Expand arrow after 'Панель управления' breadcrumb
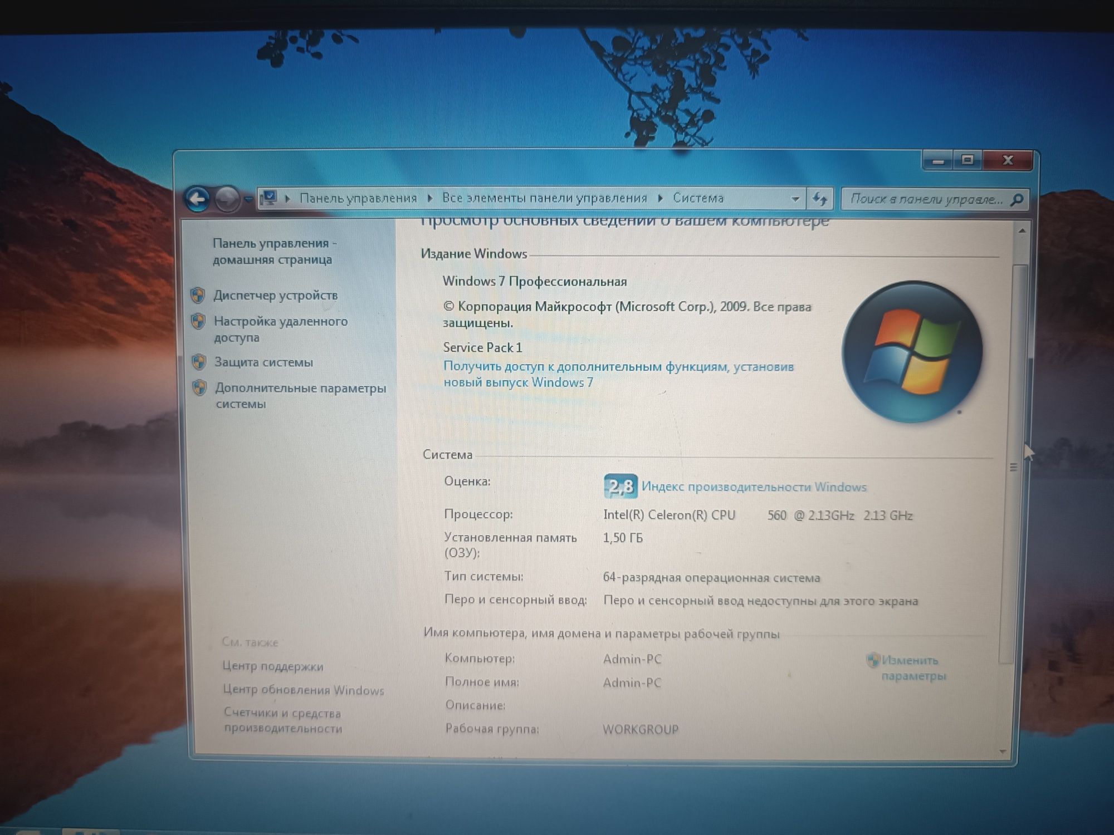The width and height of the screenshot is (1114, 835). [429, 198]
